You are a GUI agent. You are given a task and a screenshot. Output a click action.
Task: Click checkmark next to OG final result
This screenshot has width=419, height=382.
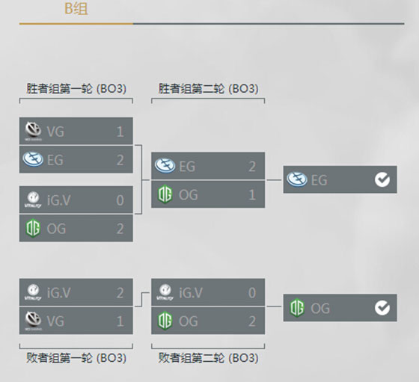click(382, 308)
